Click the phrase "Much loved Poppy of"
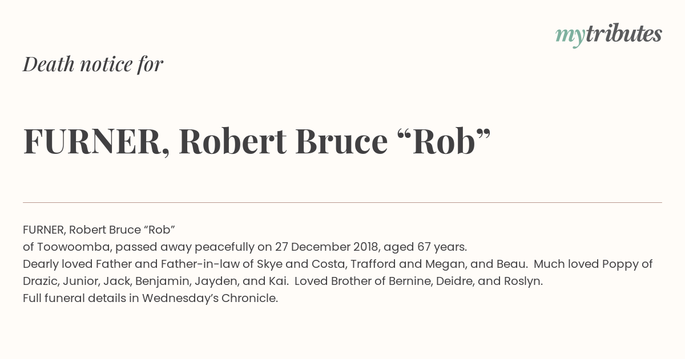The image size is (685, 359). 593,264
